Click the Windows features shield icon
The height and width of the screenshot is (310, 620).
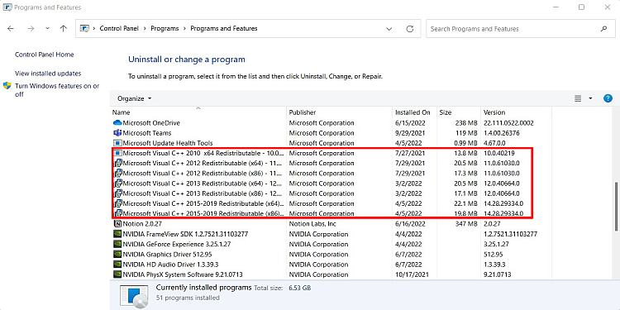coord(7,86)
